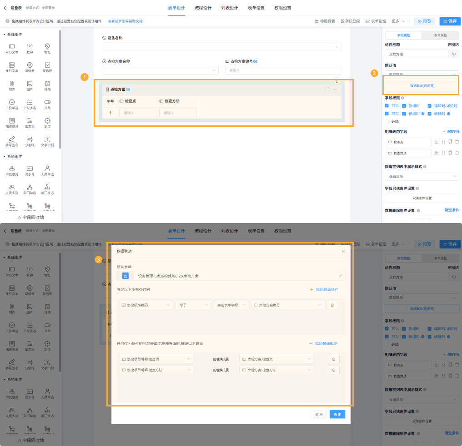462x446 pixels.
Task: Expand the 点检方案 subtable to fullscreen
Action: [x=327, y=89]
